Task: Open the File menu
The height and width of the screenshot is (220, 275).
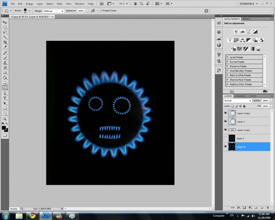Action: [13, 4]
